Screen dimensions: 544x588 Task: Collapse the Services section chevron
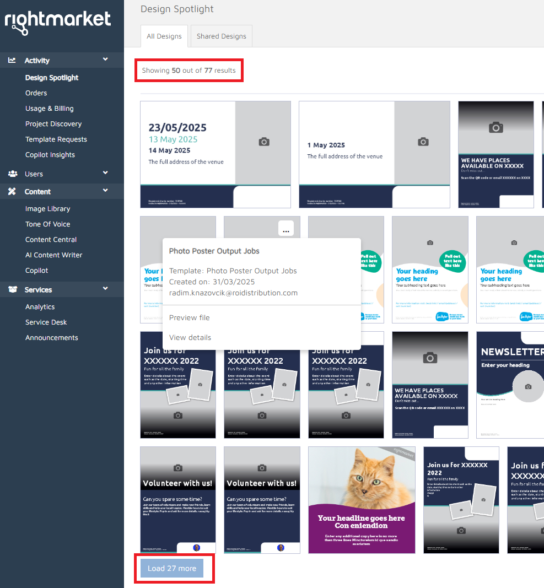coord(105,289)
